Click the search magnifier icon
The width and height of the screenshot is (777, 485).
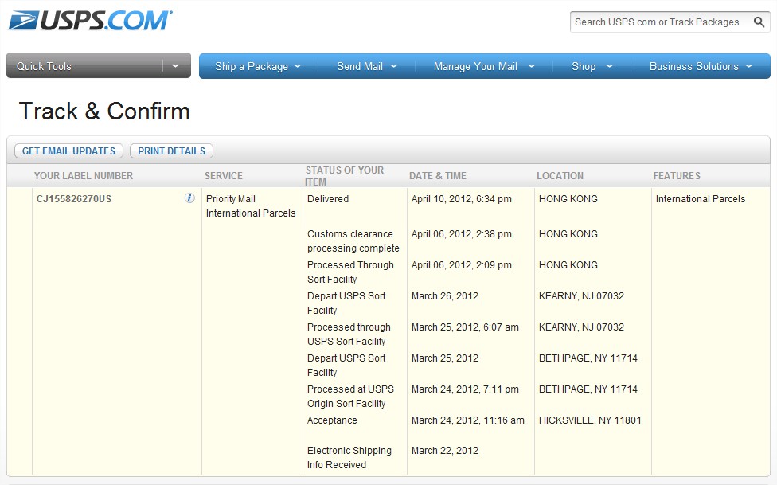[x=759, y=22]
